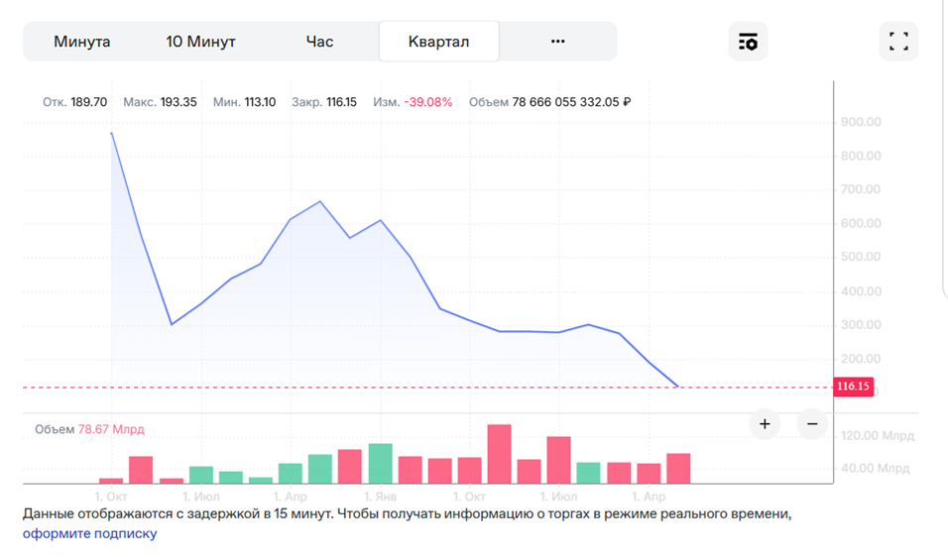This screenshot has height=557, width=948.
Task: Click the rightmost 1. Апр date label
Action: coord(649,497)
